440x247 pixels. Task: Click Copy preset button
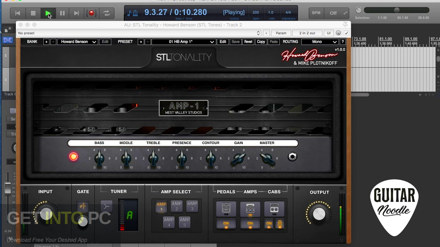pos(261,42)
